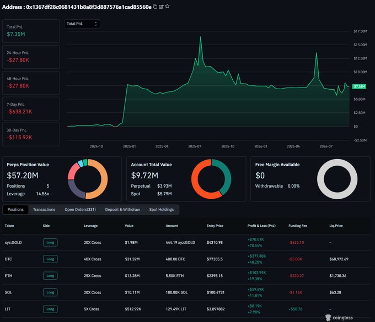
Task: Click the LIT token name
Action: pos(8,309)
